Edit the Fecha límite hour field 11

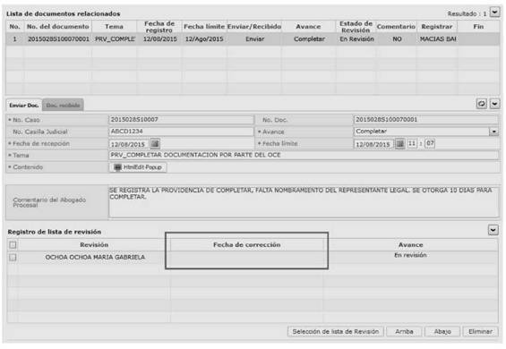click(412, 143)
